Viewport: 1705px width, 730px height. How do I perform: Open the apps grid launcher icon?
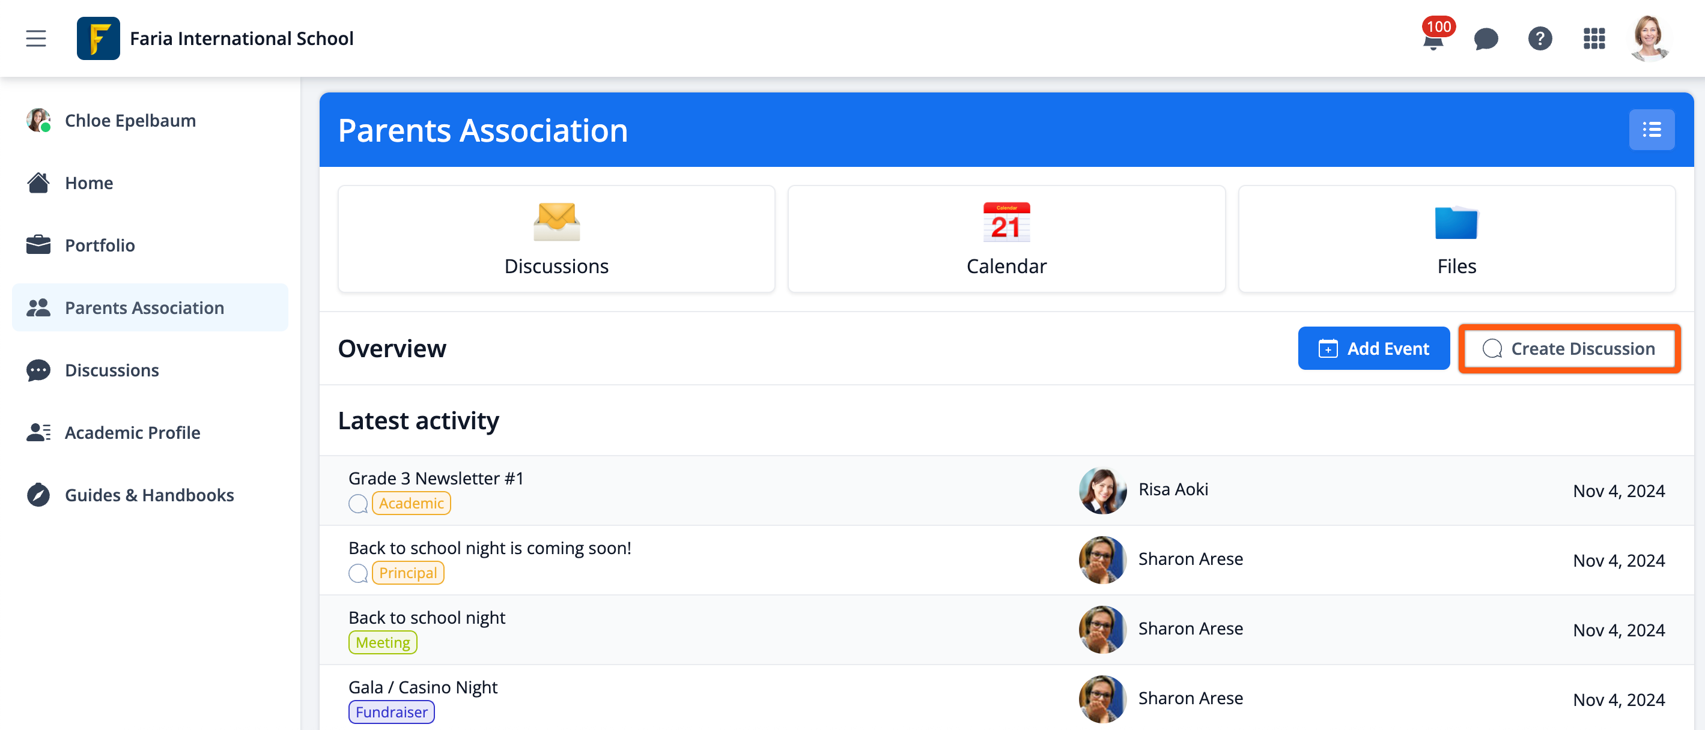pos(1594,39)
